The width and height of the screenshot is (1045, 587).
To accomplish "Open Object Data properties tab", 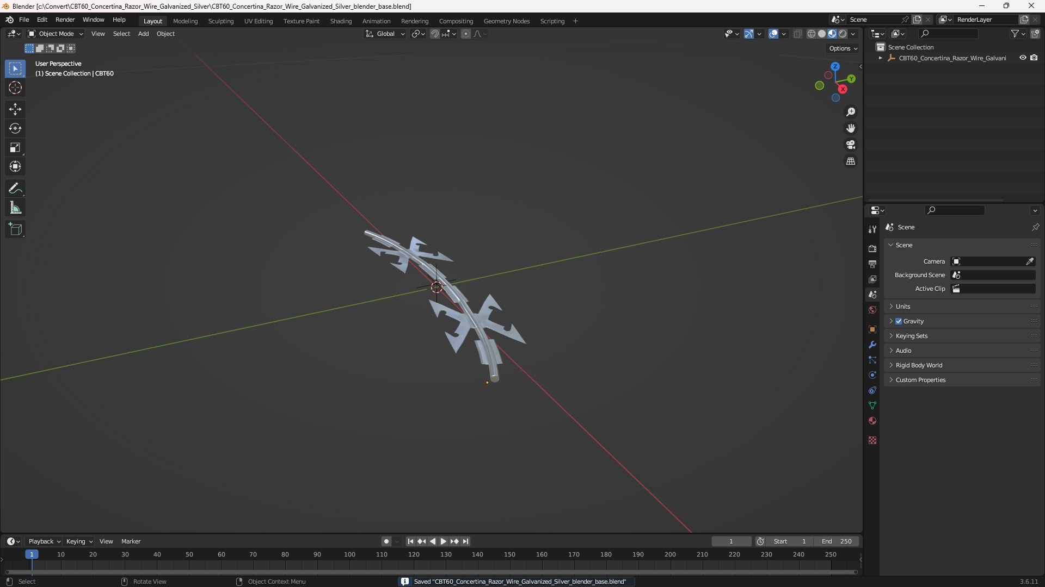I will point(872,405).
